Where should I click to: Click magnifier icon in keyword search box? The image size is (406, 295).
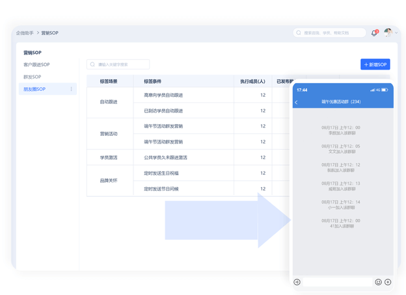93,64
